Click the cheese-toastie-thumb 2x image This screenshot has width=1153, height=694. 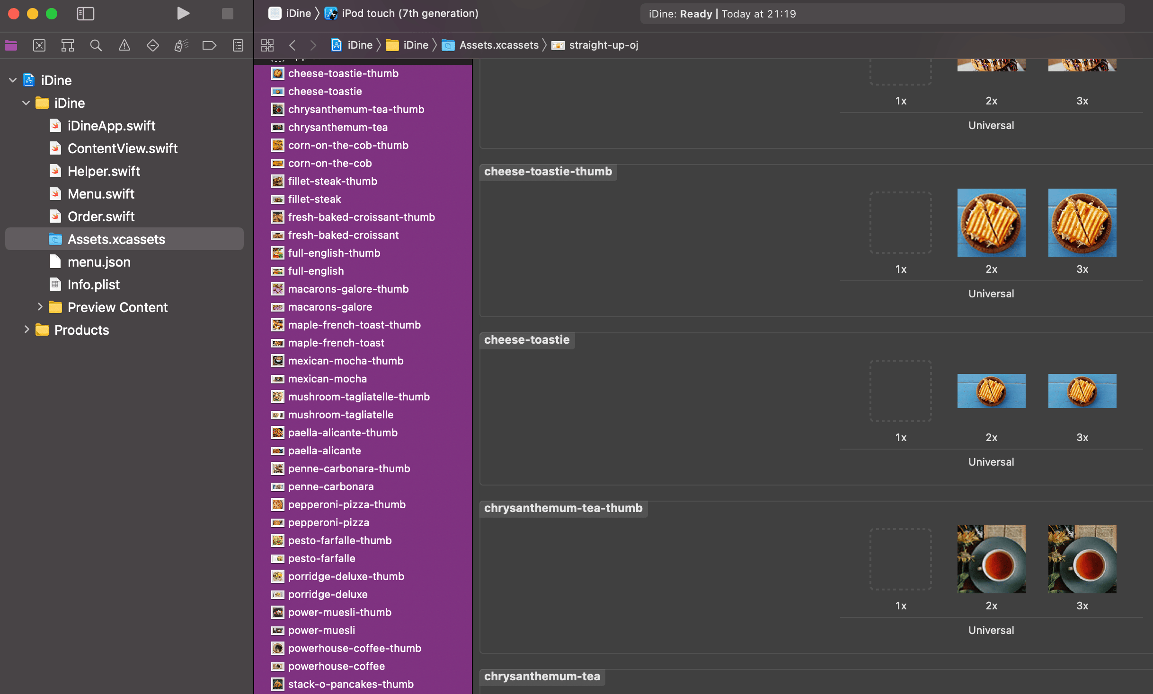pos(991,223)
